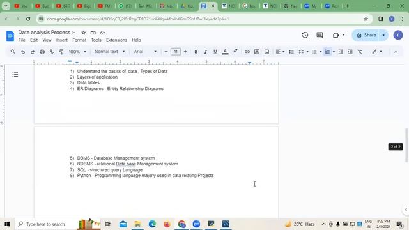Image resolution: width=409 pixels, height=230 pixels.
Task: Open the Insert menu
Action: pyautogui.click(x=62, y=40)
